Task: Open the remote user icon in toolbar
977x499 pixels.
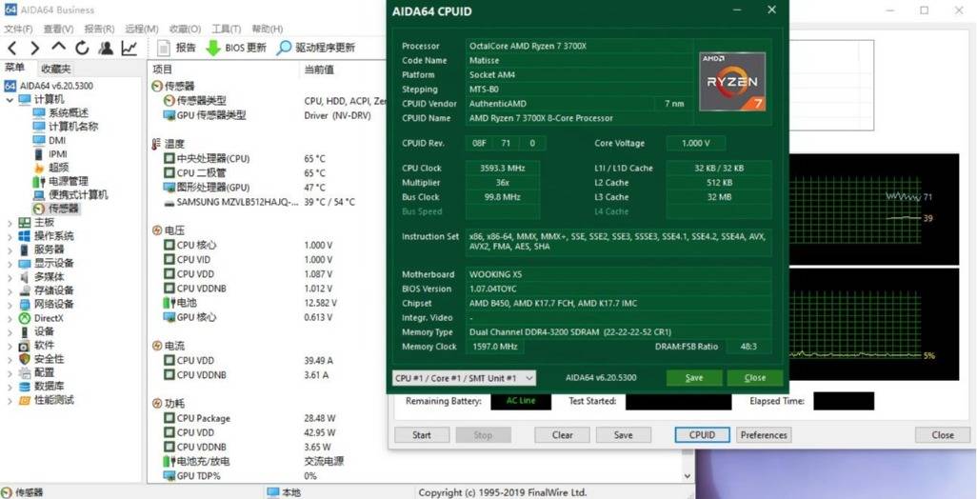Action: (x=106, y=48)
